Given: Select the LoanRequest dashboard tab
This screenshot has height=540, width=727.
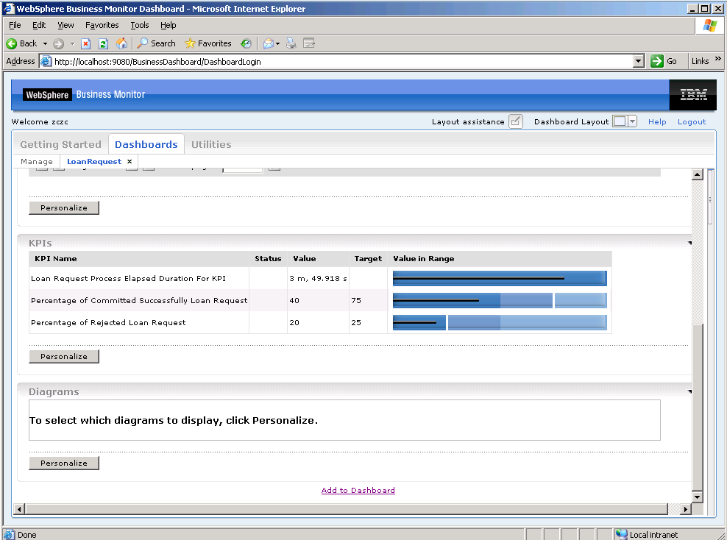Looking at the screenshot, I should click(x=94, y=161).
